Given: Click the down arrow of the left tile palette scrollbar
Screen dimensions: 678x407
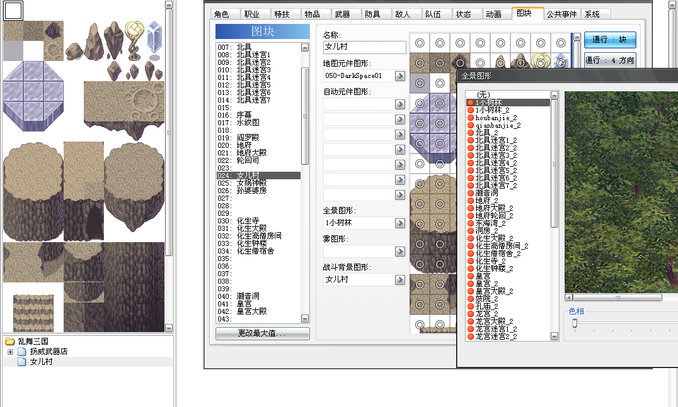Looking at the screenshot, I should pyautogui.click(x=169, y=328).
